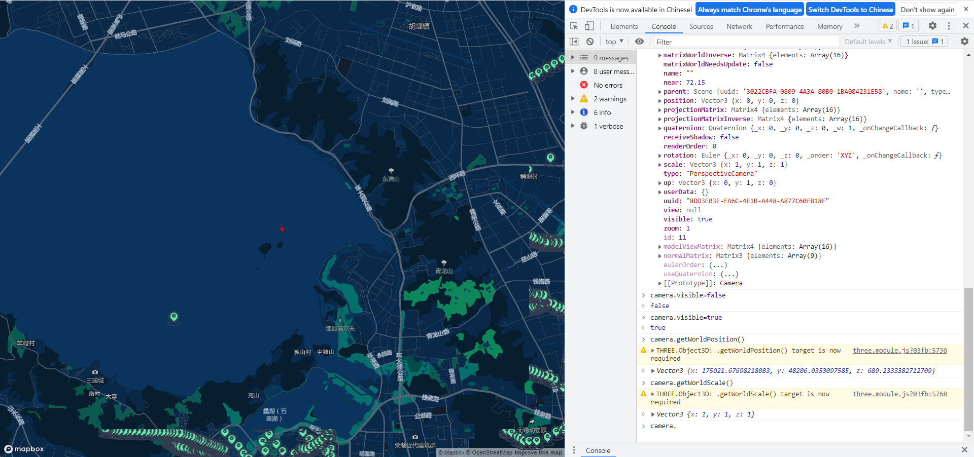Clear the console with the ban icon
Image resolution: width=974 pixels, height=457 pixels.
tap(589, 42)
